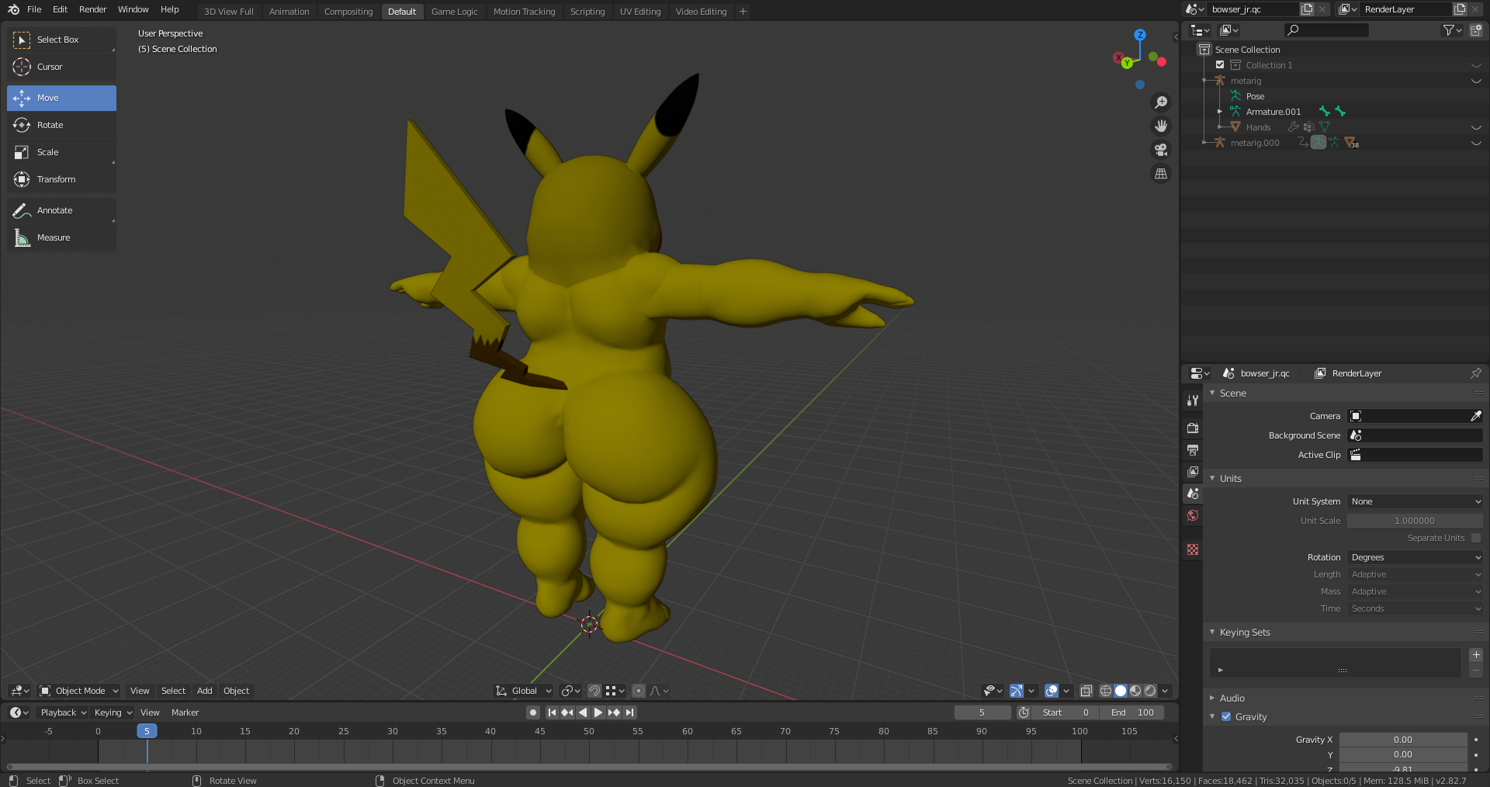Pin the properties editor with pin icon
The width and height of the screenshot is (1490, 787).
[1475, 373]
